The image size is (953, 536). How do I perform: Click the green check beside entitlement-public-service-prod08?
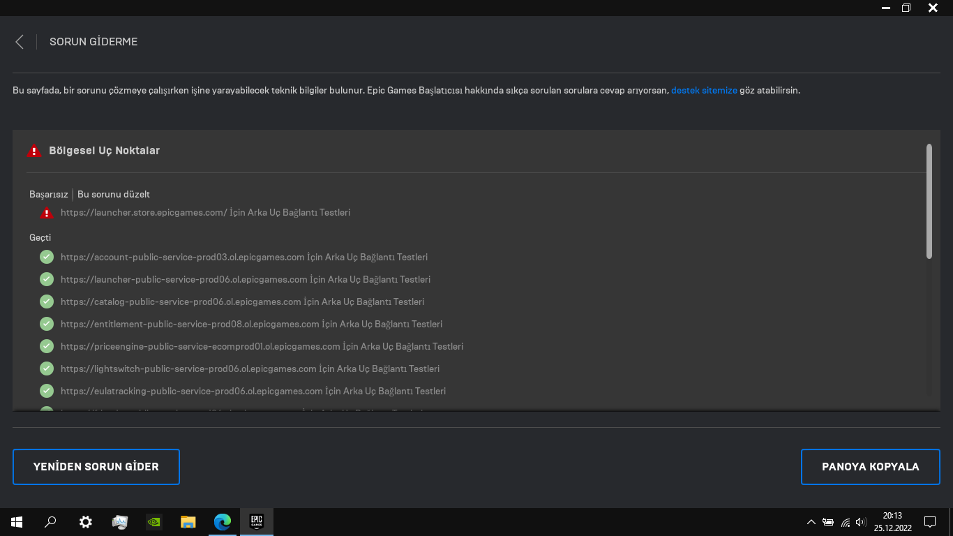pos(47,325)
